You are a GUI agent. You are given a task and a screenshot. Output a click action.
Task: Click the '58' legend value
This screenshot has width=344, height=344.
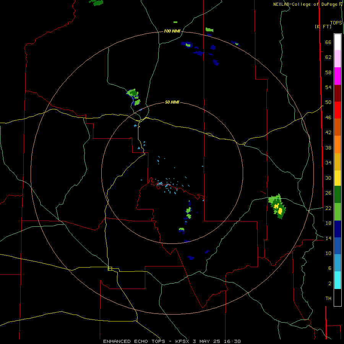click(x=328, y=72)
